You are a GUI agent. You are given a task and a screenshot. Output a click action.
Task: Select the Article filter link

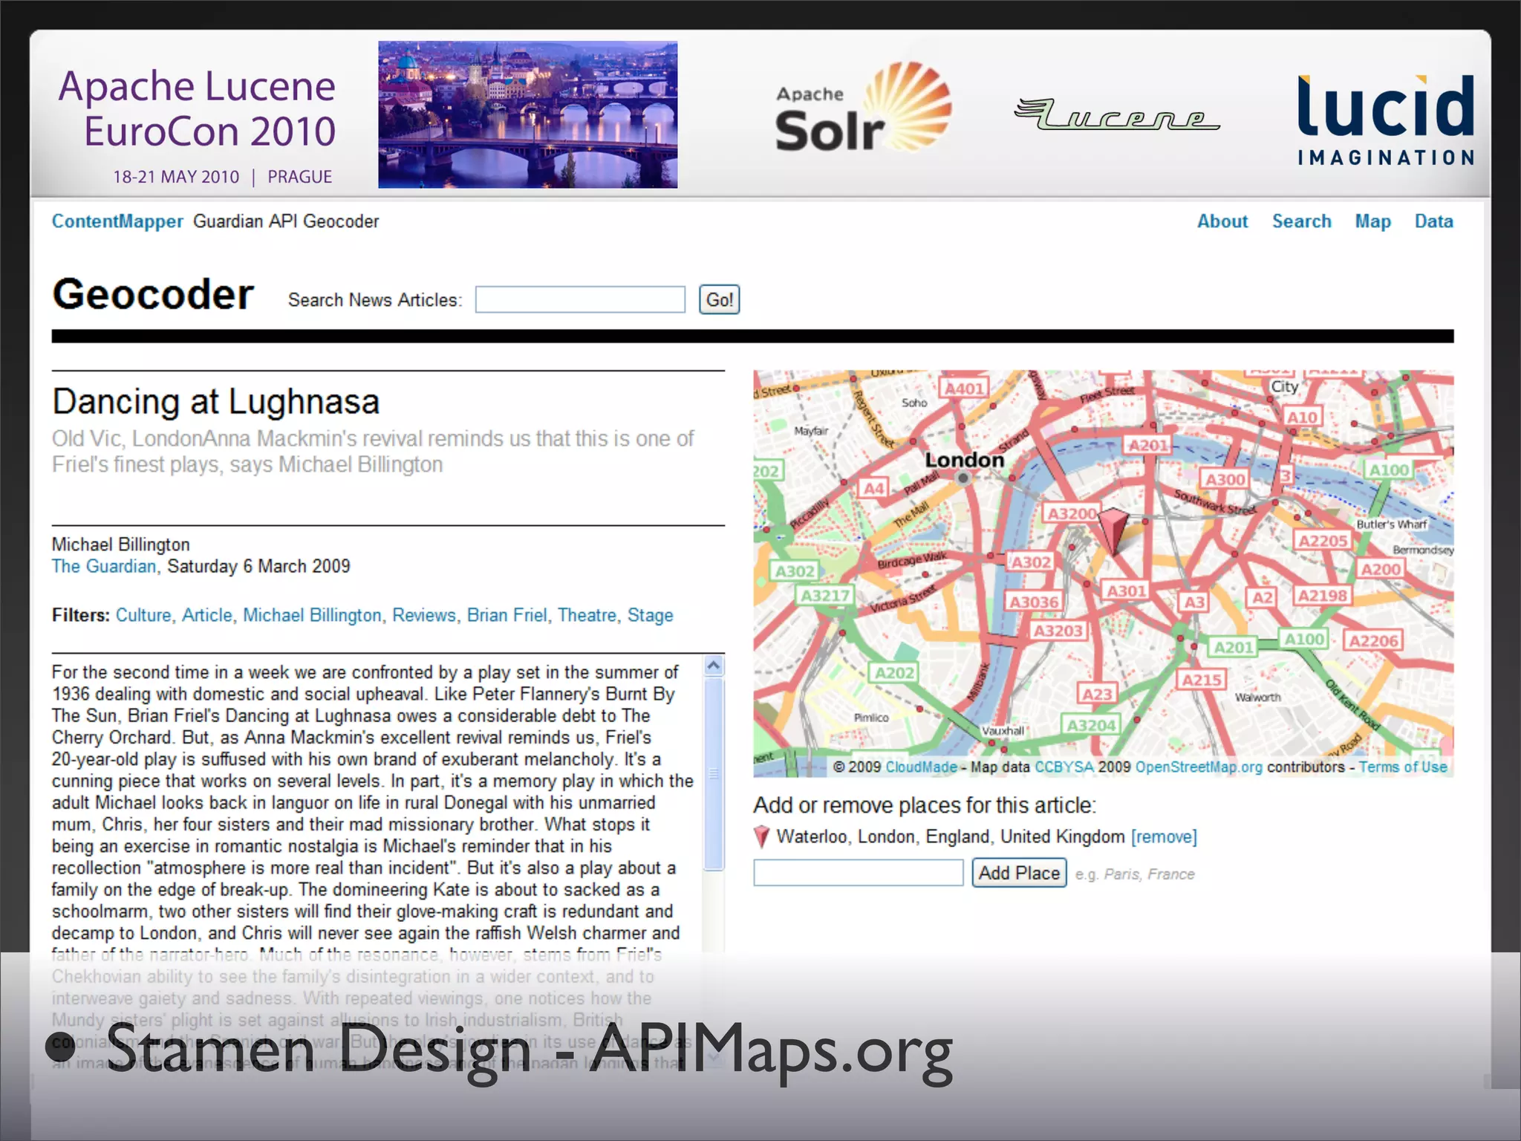[x=206, y=615]
